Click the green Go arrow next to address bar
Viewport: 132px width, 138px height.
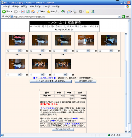(x=123, y=17)
